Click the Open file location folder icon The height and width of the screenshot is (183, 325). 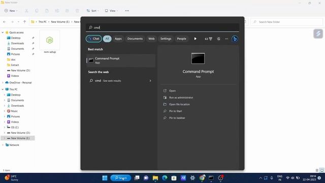(x=165, y=104)
